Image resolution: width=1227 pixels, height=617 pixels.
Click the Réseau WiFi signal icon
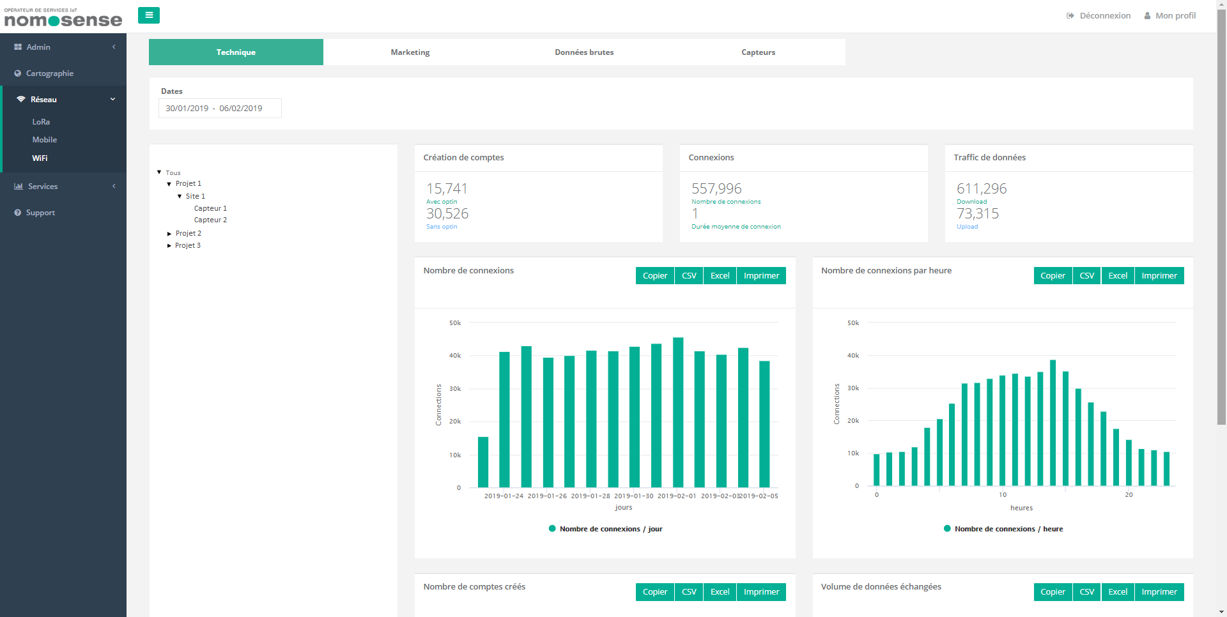click(x=21, y=100)
